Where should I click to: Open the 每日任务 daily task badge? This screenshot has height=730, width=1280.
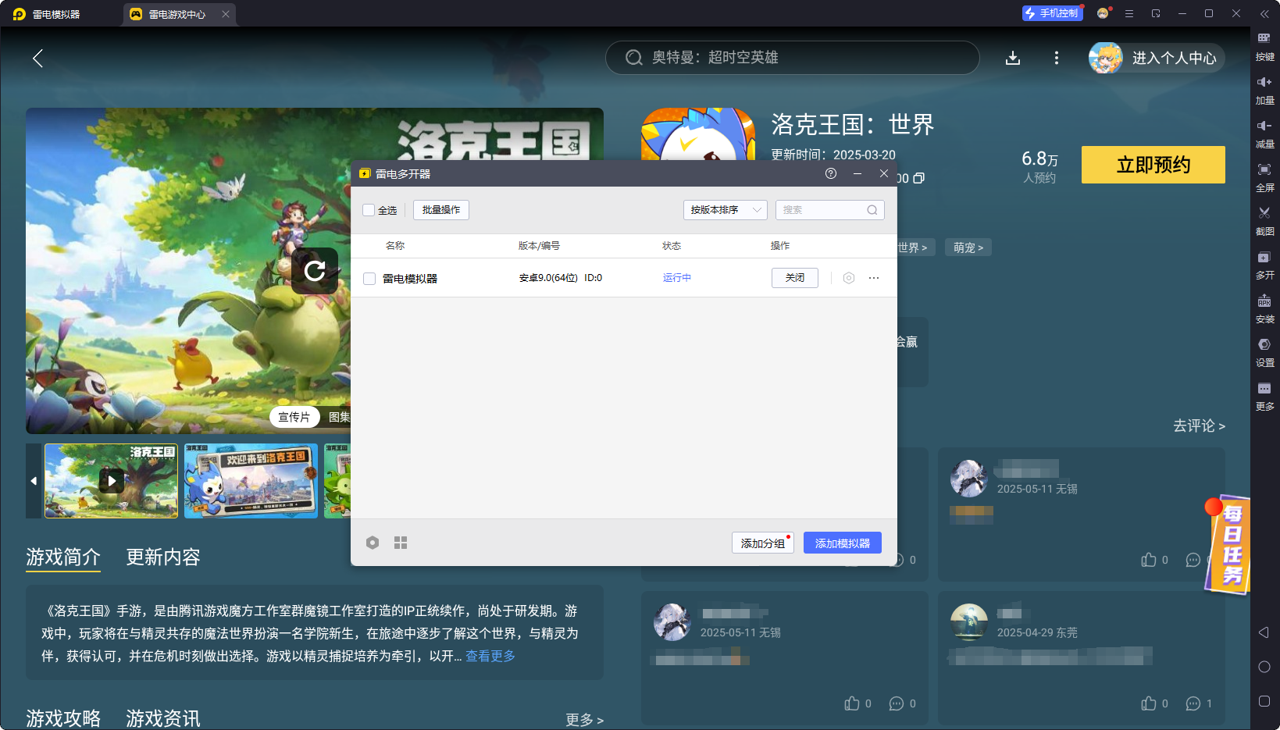click(x=1228, y=545)
